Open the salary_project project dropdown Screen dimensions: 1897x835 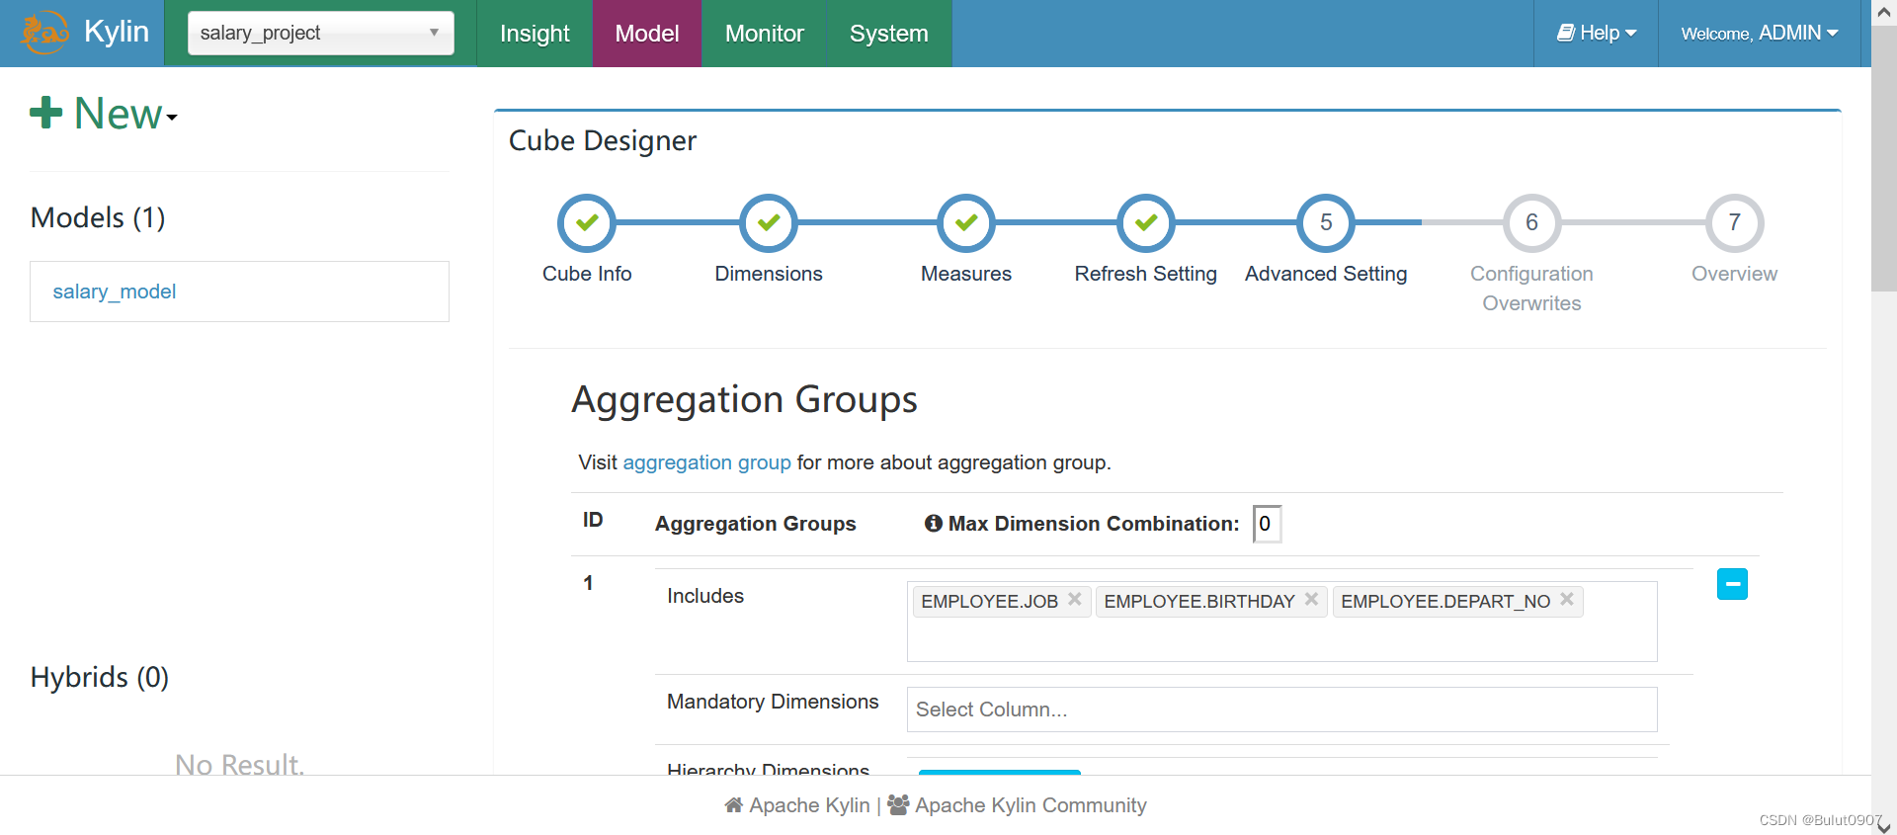pyautogui.click(x=320, y=33)
